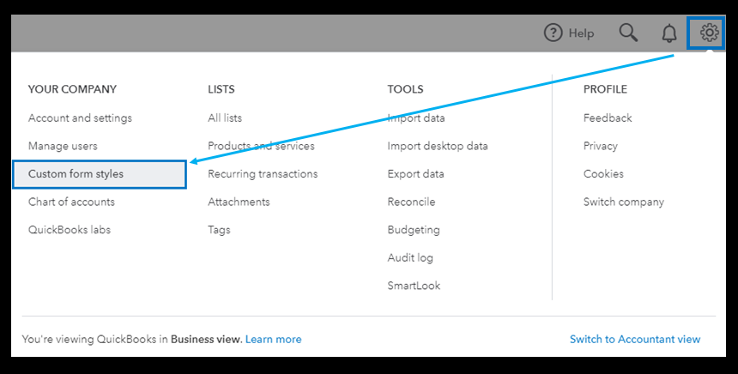Click Budgeting in the Tools column
Screen dimensions: 738x374
coord(414,230)
